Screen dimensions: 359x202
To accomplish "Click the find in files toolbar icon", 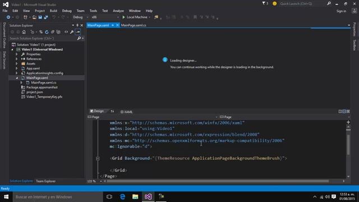I will click(x=157, y=17).
